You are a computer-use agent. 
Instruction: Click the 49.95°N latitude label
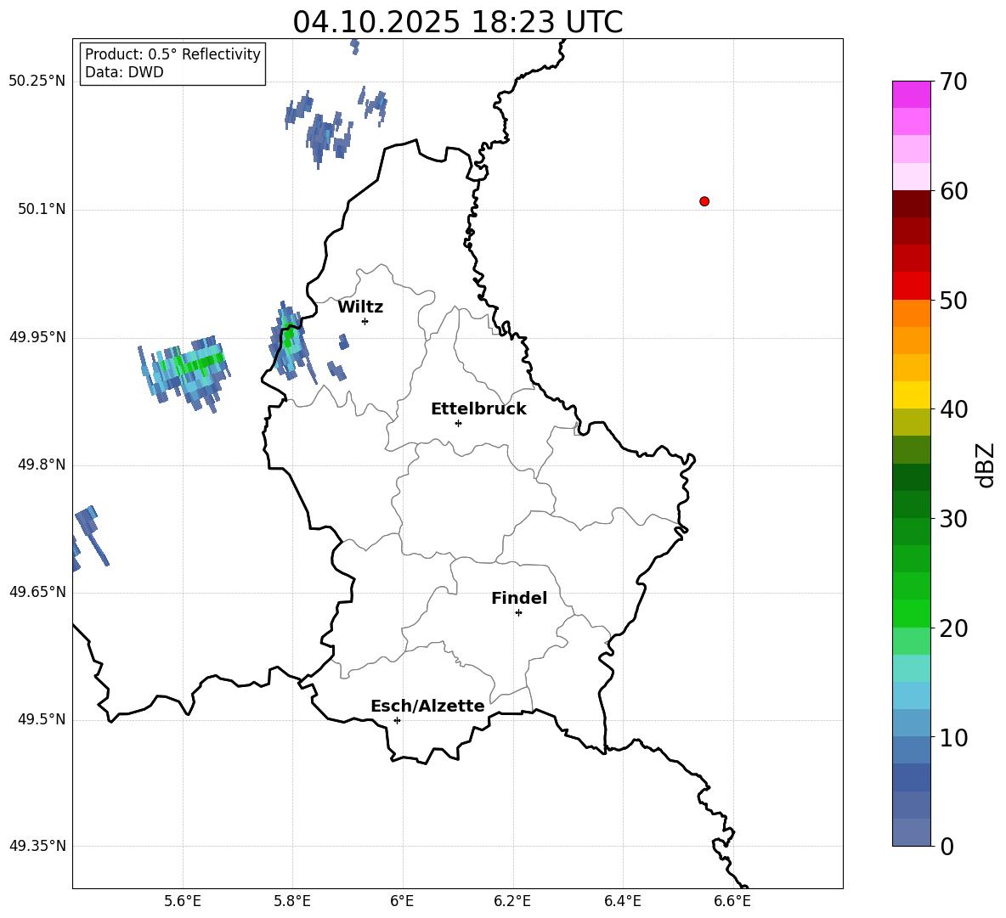pyautogui.click(x=37, y=336)
